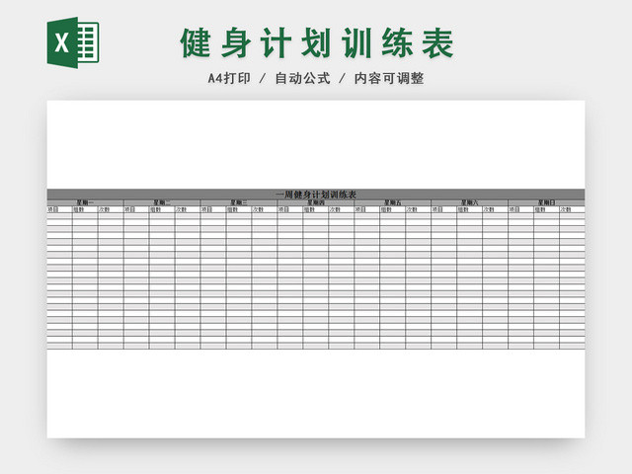
Task: Click the 组数 column under 星期六
Action: [470, 209]
